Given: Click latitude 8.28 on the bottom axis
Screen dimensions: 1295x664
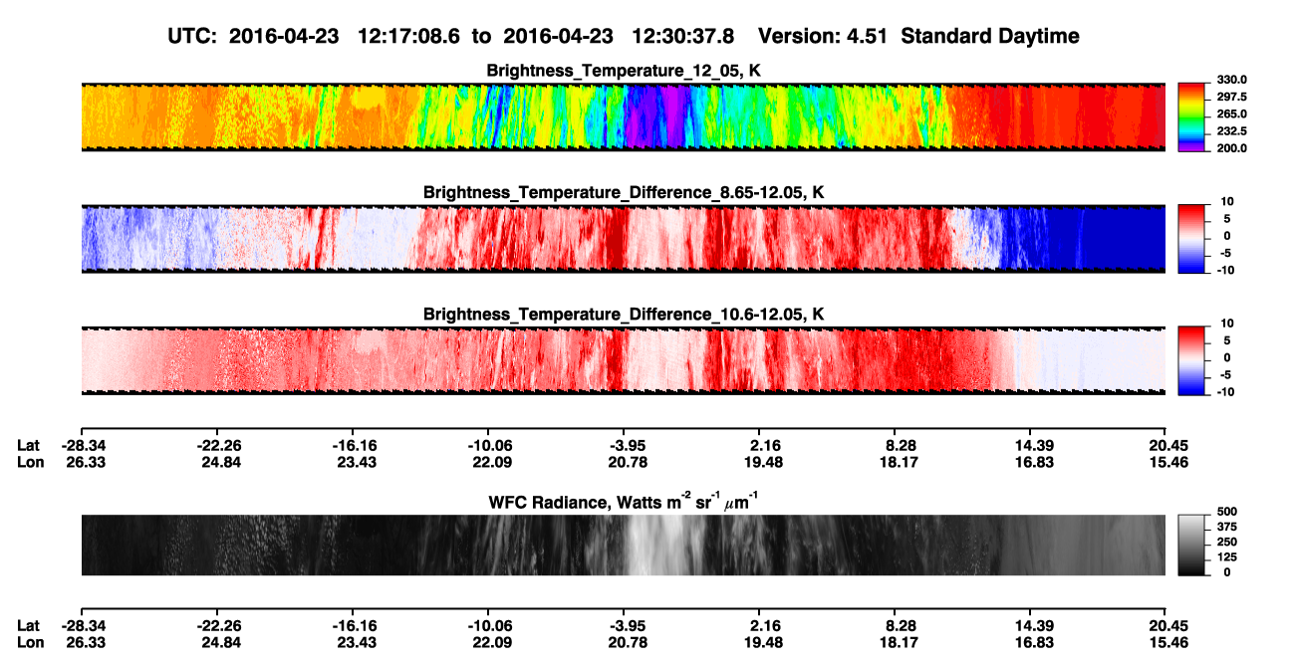Looking at the screenshot, I should [895, 626].
